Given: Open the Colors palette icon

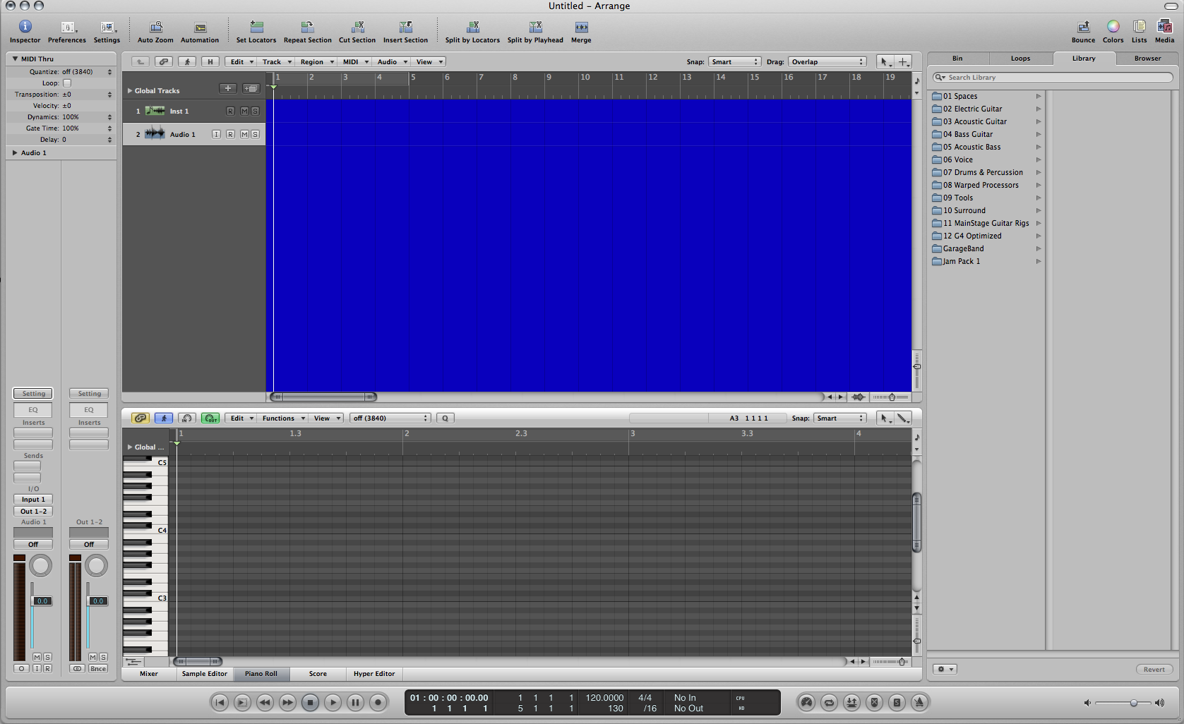Looking at the screenshot, I should pos(1113,28).
